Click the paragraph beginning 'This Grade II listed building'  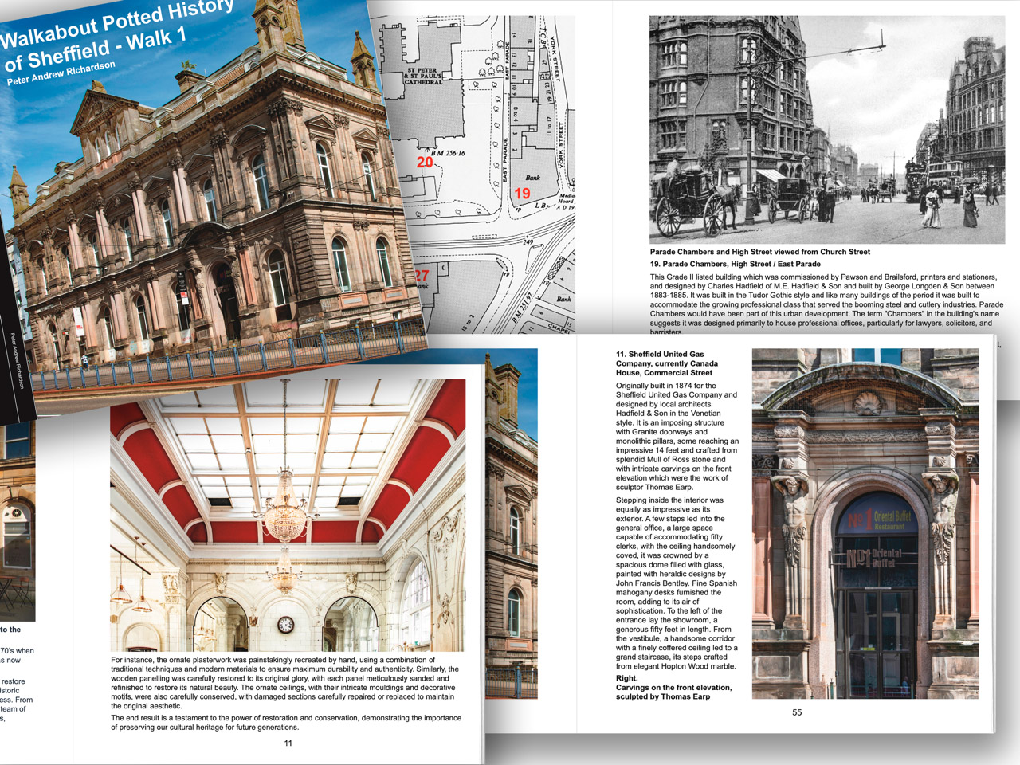[826, 304]
